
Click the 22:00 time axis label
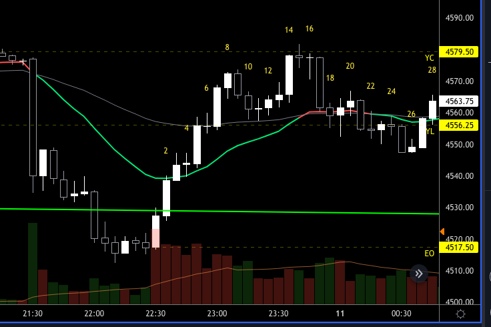(94, 314)
